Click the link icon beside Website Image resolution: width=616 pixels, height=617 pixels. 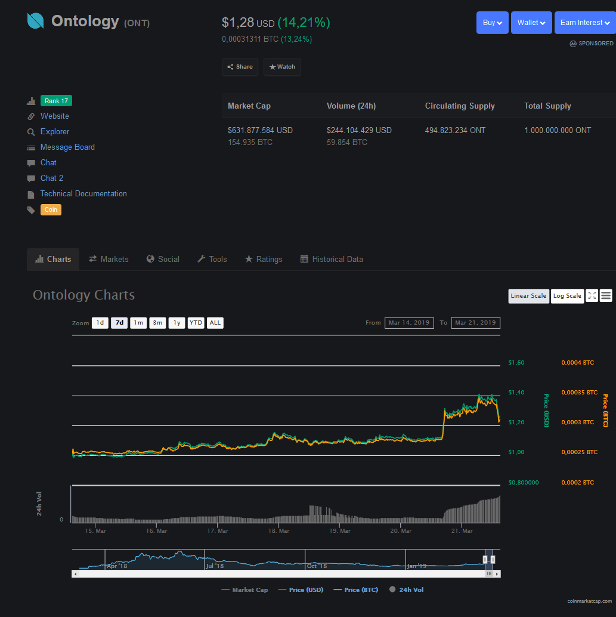point(31,116)
